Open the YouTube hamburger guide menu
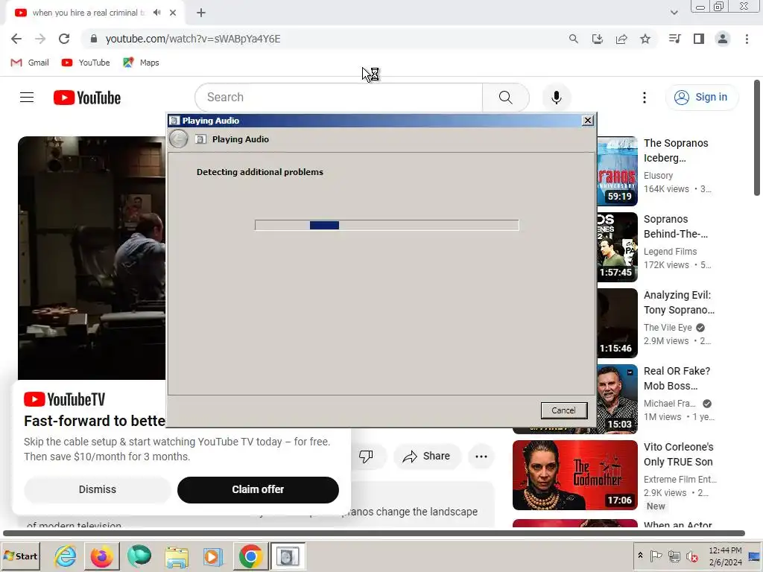 pyautogui.click(x=27, y=98)
